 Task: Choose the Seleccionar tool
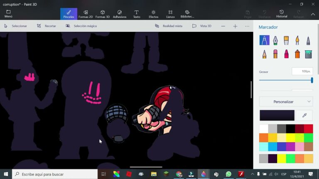point(15,26)
